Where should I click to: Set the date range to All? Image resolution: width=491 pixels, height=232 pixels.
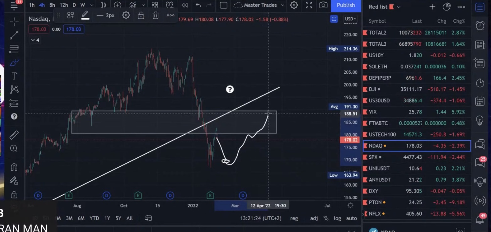point(130,218)
